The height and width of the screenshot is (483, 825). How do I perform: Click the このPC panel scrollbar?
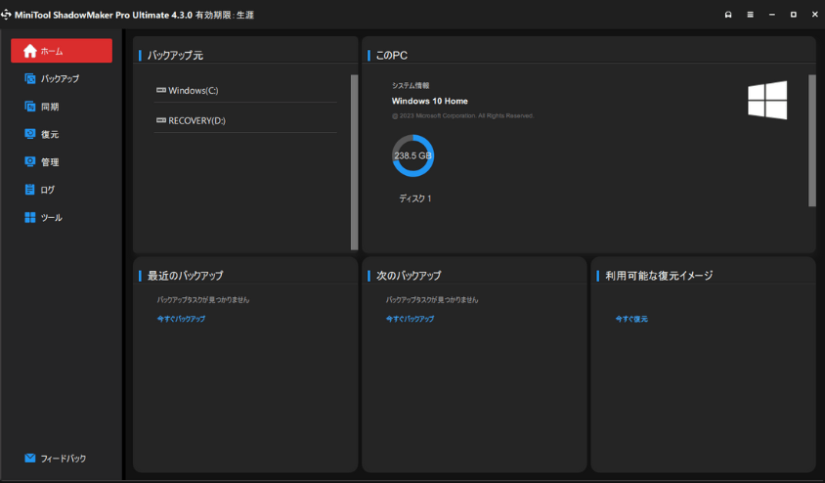811,140
